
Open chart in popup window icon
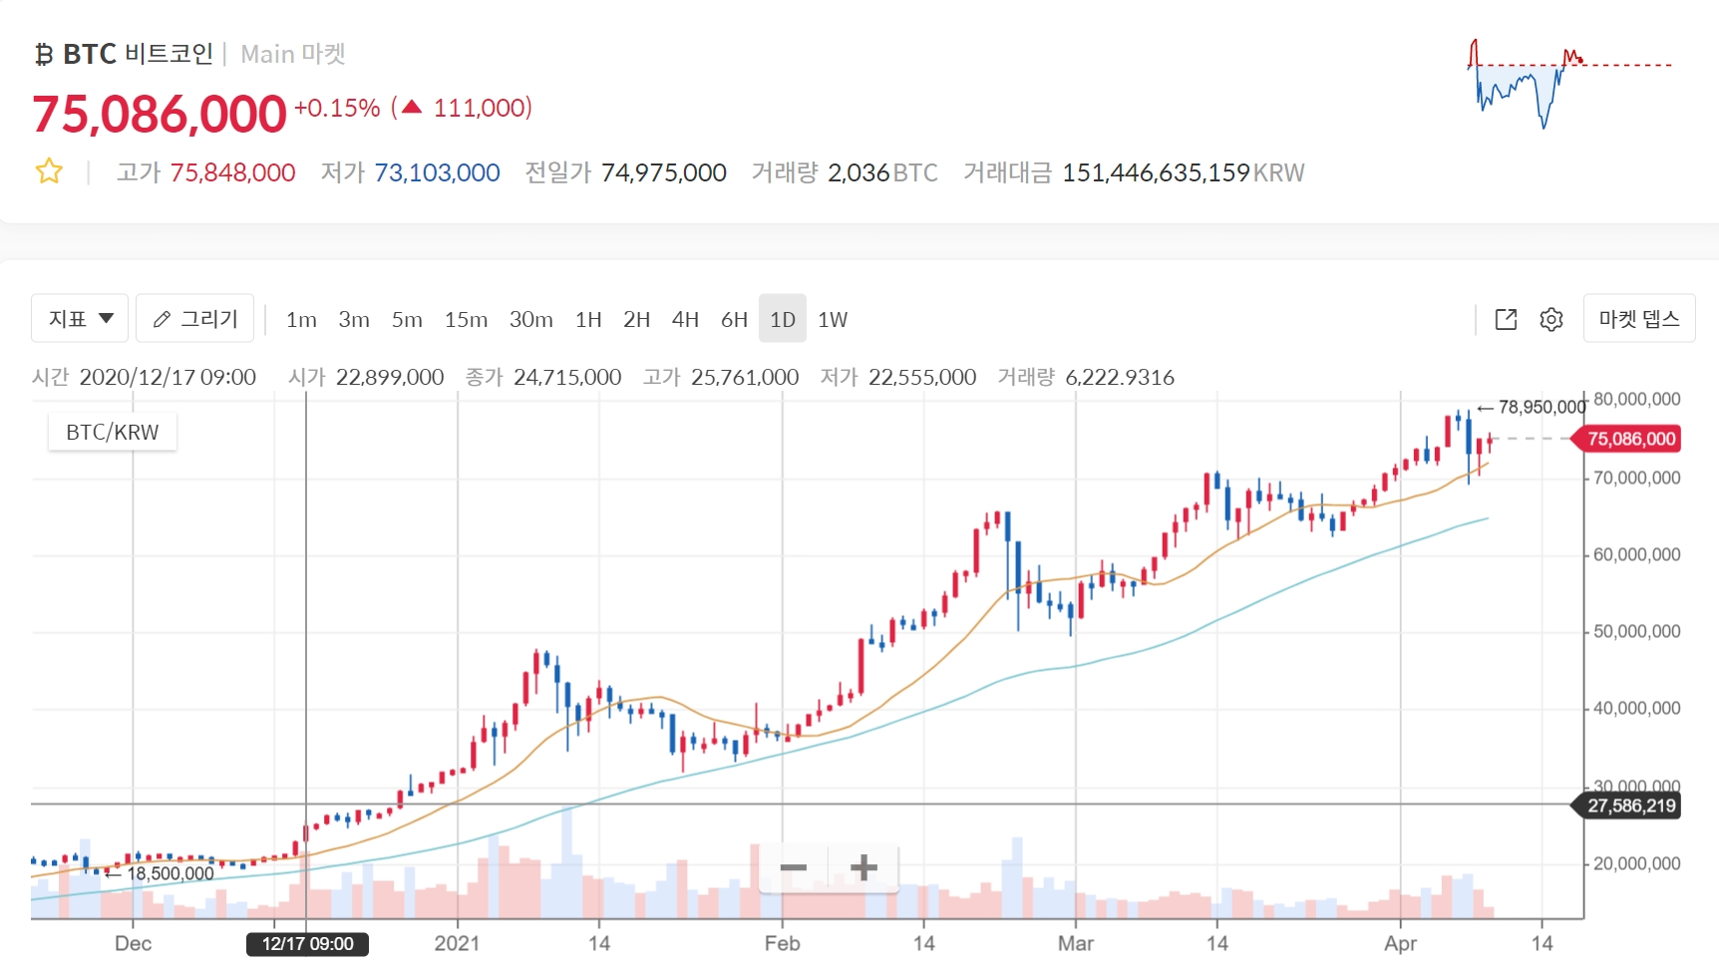click(1506, 319)
